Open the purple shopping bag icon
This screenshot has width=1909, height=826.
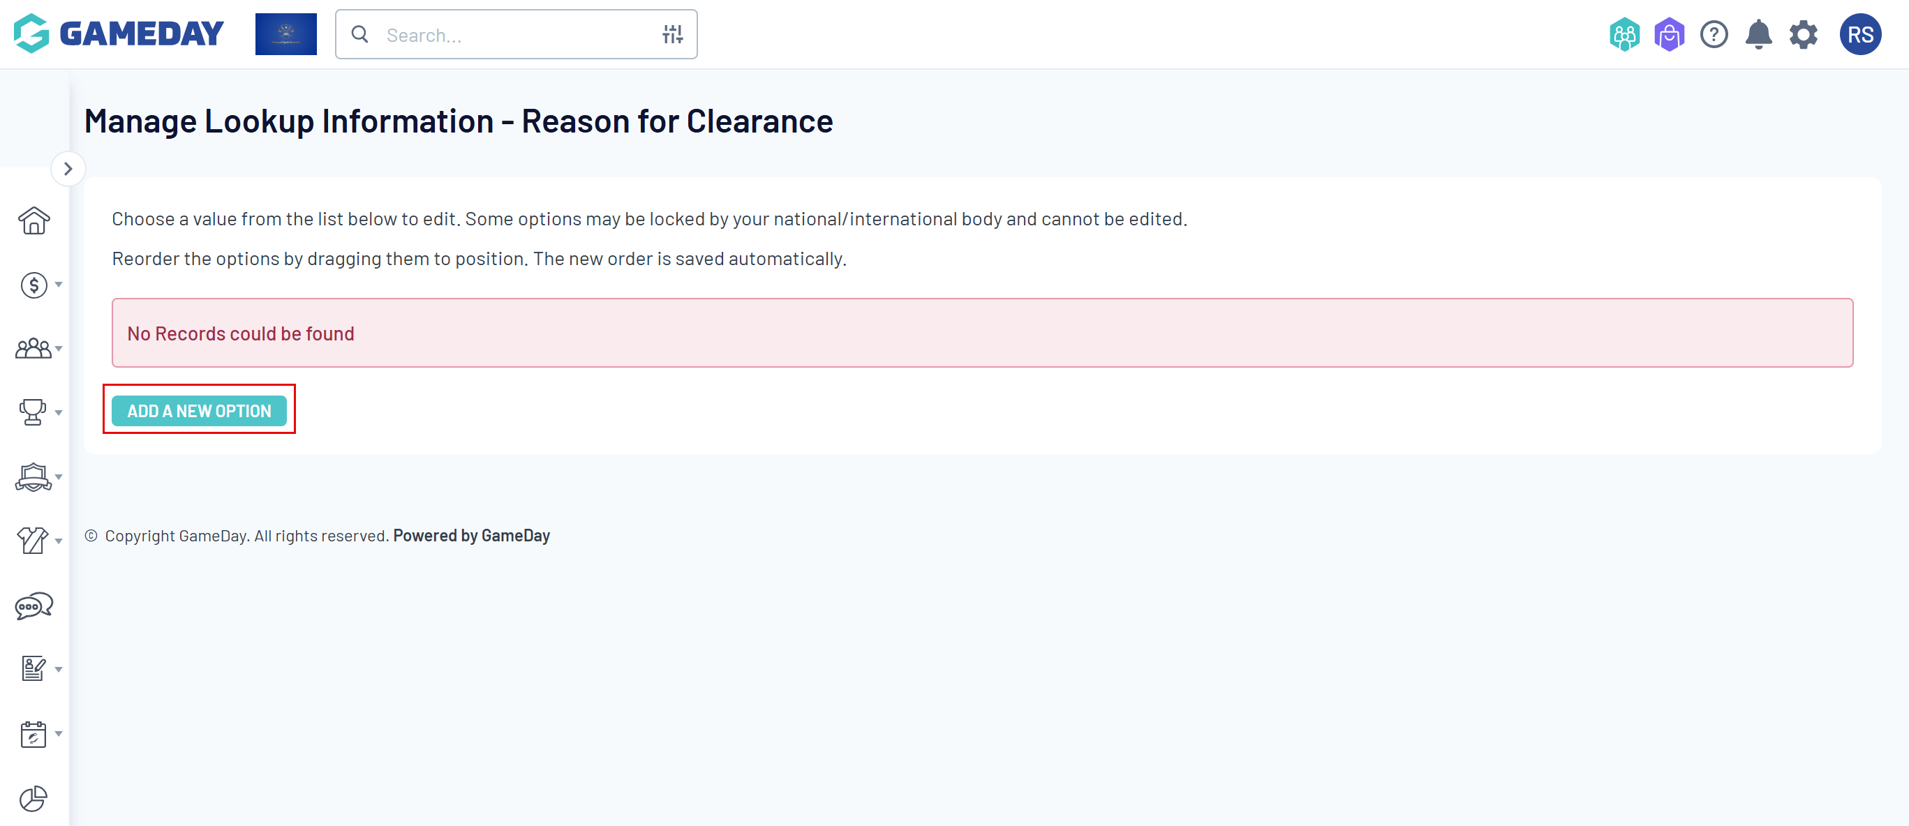(1669, 35)
